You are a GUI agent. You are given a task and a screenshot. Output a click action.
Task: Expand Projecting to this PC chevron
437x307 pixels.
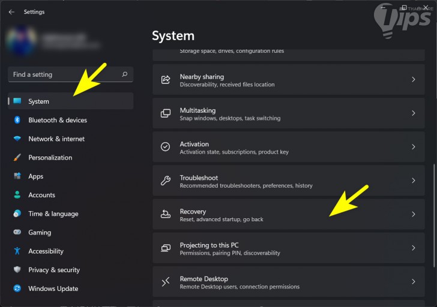click(x=414, y=248)
